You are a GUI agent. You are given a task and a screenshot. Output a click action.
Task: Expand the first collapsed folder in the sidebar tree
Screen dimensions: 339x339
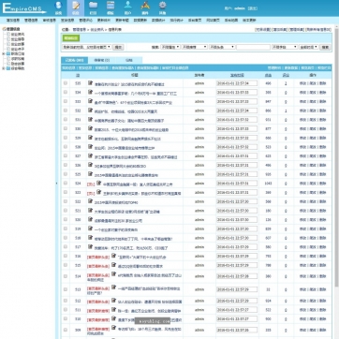(4, 53)
